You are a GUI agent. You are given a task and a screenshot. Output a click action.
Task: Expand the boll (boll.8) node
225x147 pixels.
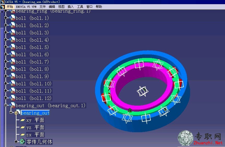coord(5,69)
